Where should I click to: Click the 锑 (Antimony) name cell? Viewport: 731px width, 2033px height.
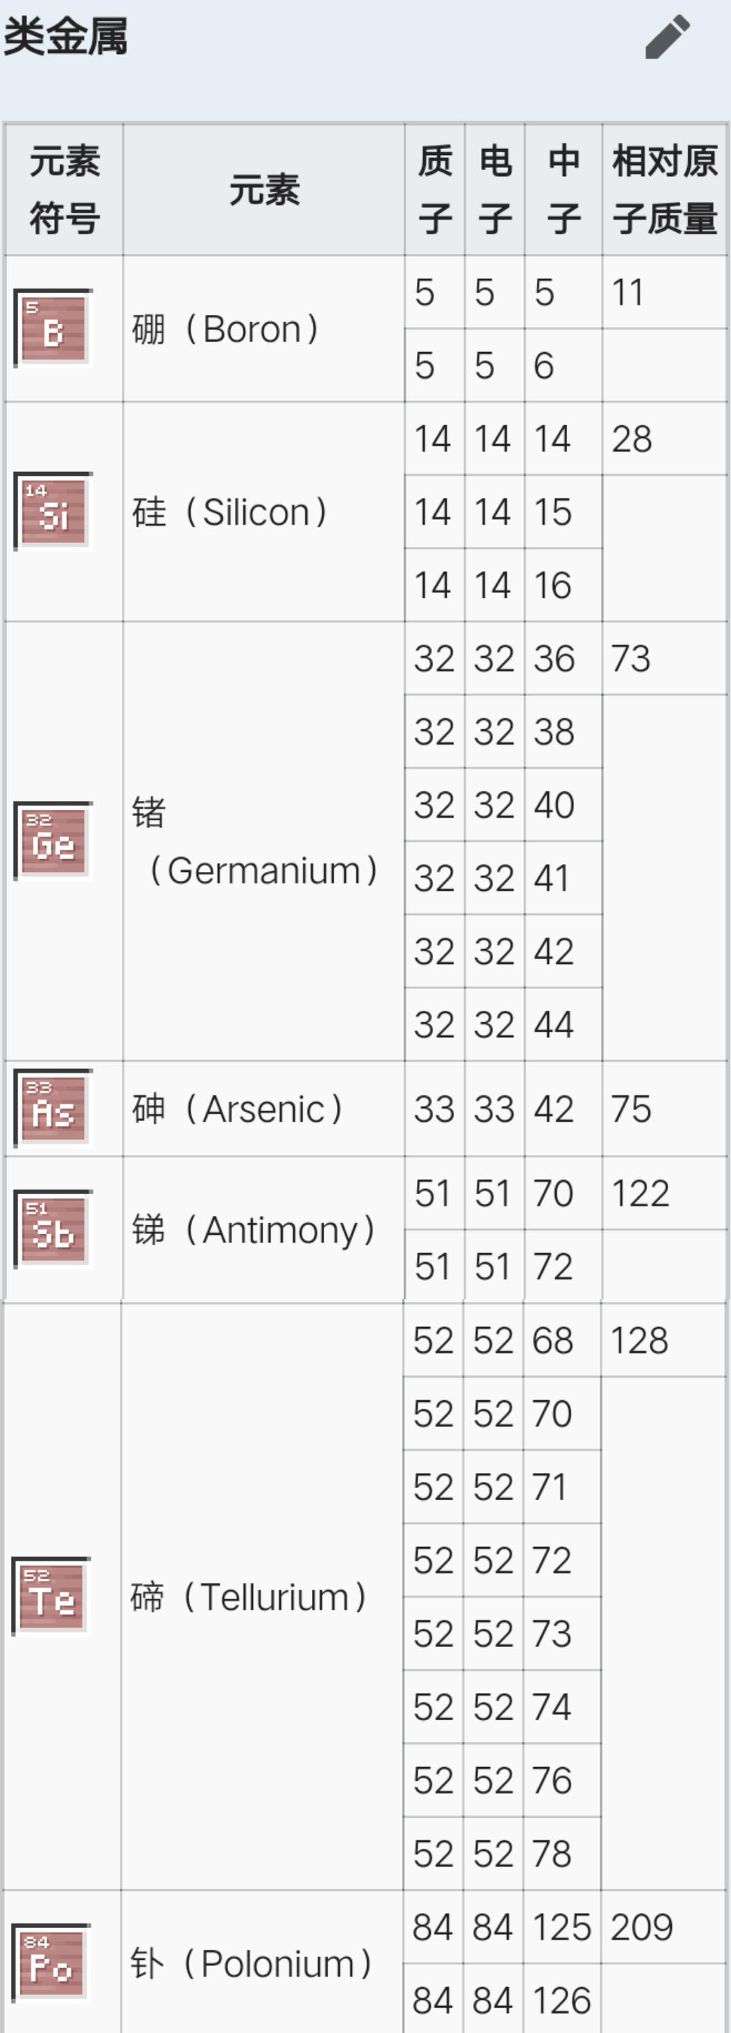[264, 1229]
